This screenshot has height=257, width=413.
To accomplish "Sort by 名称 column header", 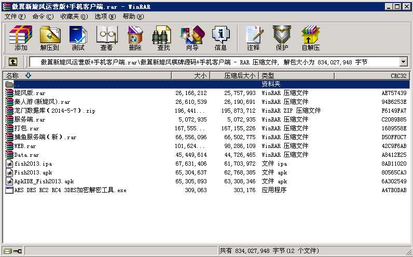I will [88, 76].
